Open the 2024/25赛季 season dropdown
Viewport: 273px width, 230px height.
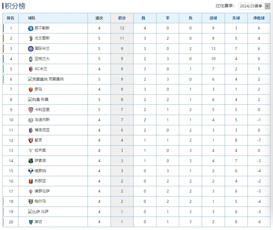pyautogui.click(x=254, y=6)
